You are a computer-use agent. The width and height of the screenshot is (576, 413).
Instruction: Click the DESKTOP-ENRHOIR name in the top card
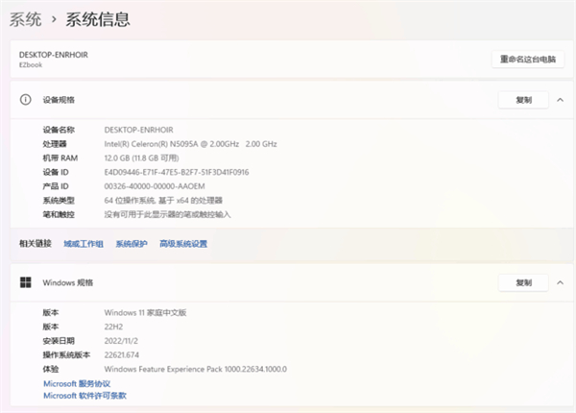(x=54, y=55)
